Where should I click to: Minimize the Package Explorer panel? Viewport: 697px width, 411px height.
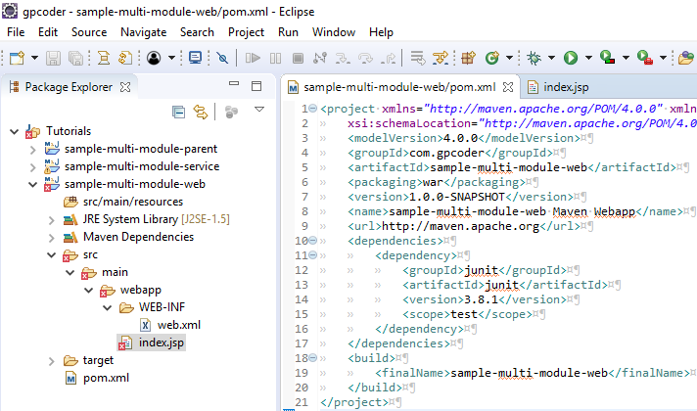coord(233,86)
